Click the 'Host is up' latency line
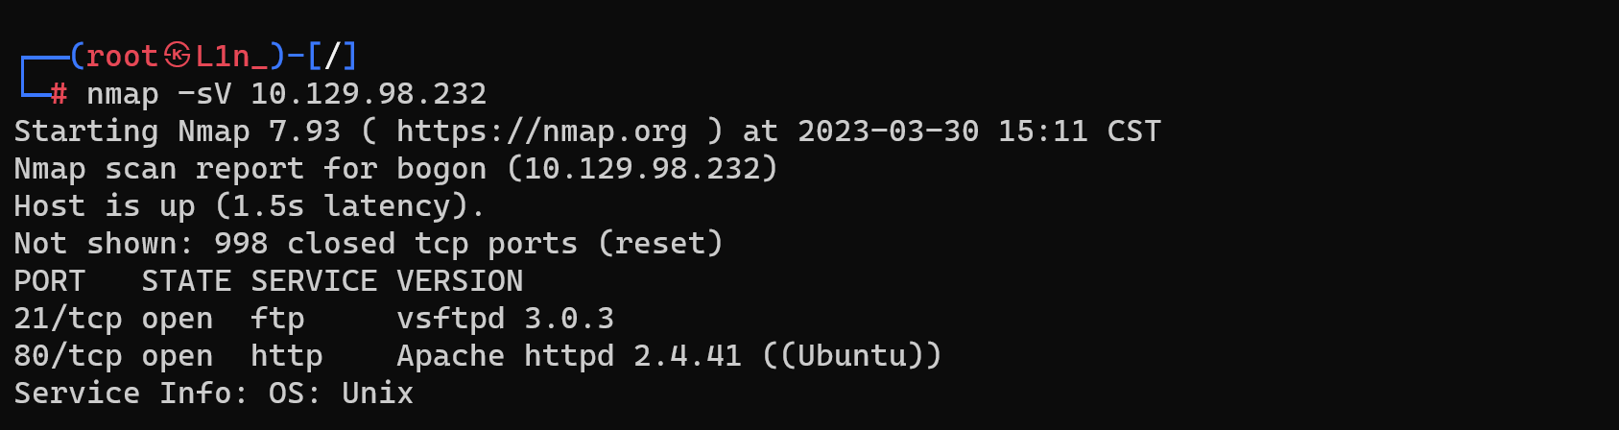 250,206
